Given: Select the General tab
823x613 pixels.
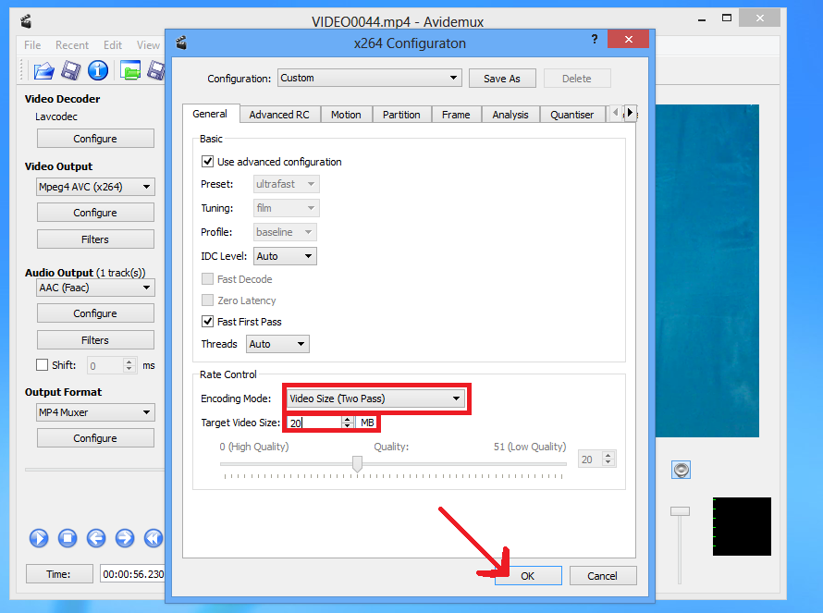Looking at the screenshot, I should [x=210, y=114].
